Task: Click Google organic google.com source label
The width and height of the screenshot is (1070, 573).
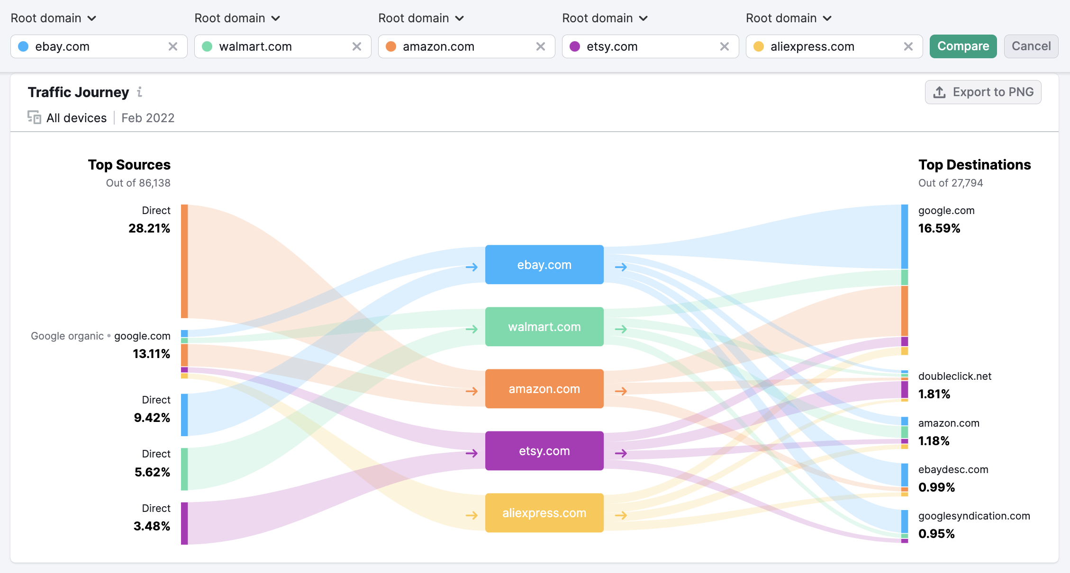Action: 100,336
